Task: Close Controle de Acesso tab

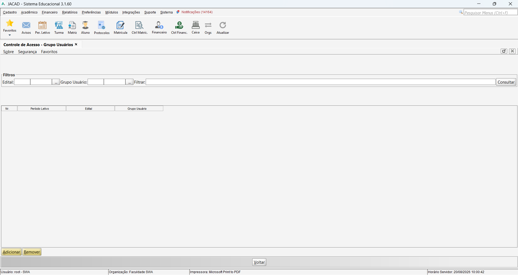Action: pyautogui.click(x=76, y=44)
